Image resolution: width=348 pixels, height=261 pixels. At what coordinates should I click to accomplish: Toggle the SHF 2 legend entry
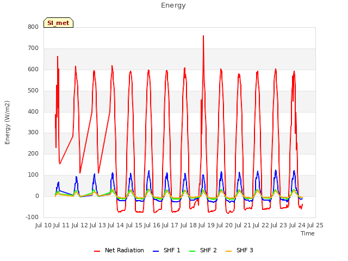point(203,250)
